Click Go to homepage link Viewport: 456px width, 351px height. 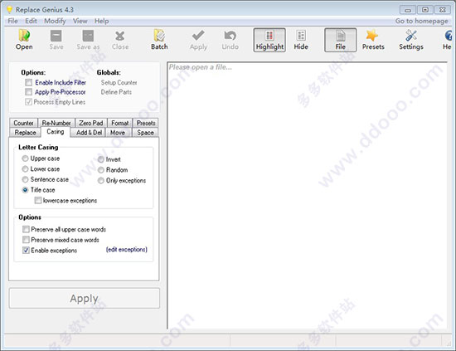(421, 21)
